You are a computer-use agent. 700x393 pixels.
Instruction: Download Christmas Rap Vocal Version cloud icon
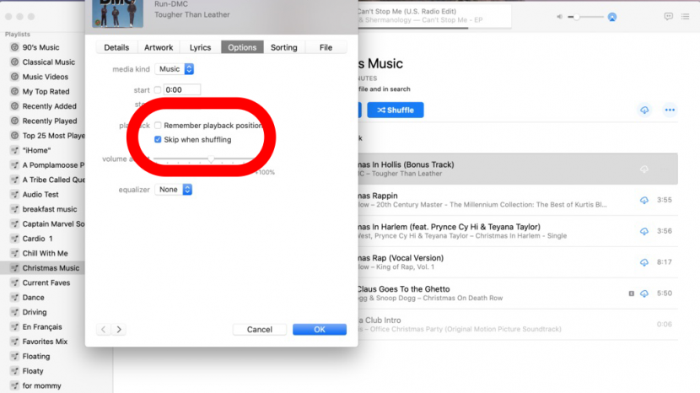[x=644, y=262]
